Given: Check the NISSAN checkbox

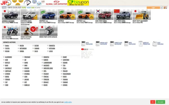Looking at the screenshot, I should coord(4,51).
